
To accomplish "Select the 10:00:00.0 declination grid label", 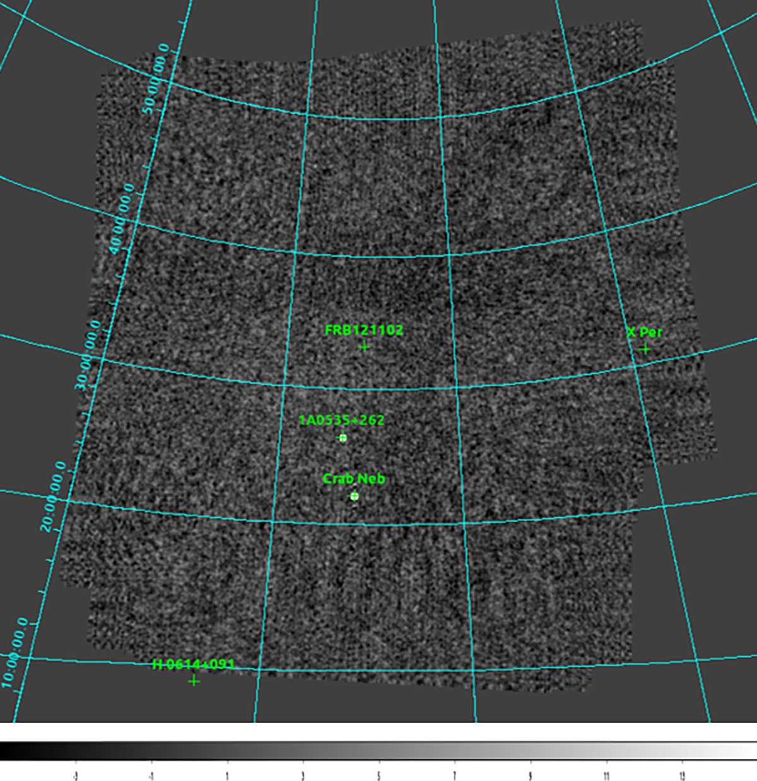I will tap(15, 653).
